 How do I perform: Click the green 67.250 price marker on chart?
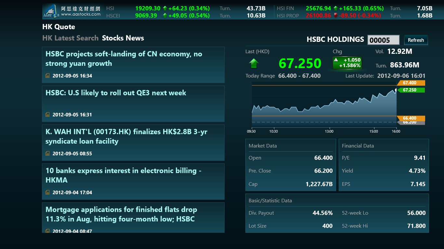[411, 90]
